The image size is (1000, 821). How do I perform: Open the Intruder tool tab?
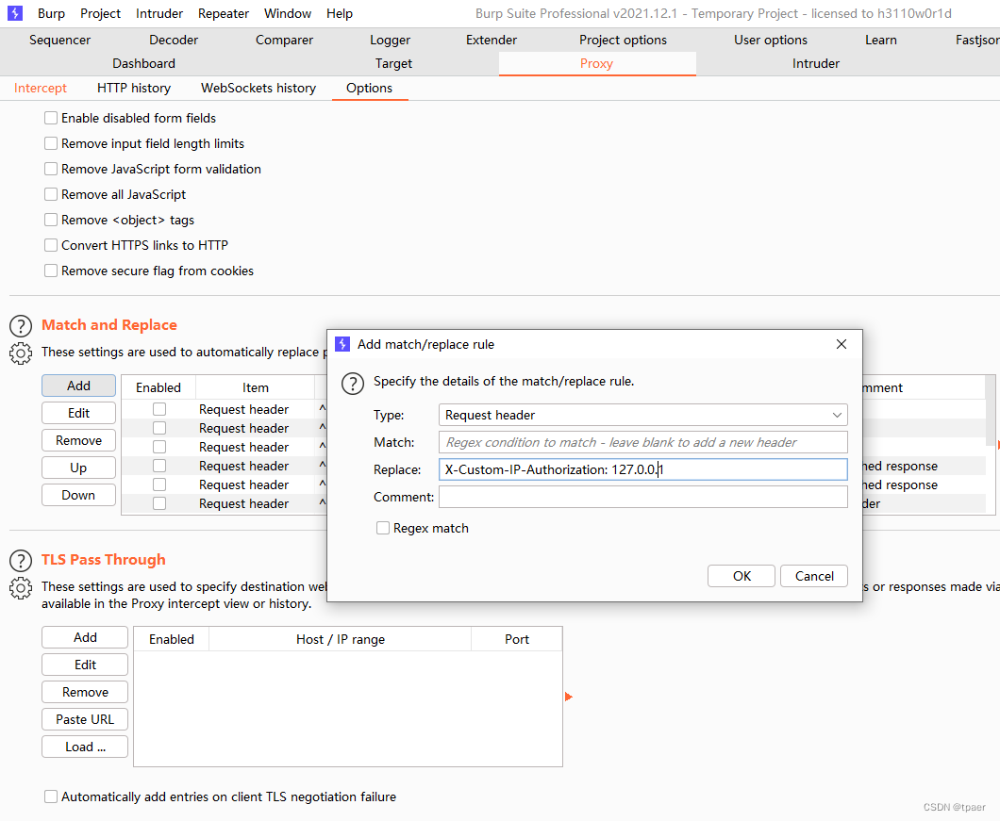(816, 63)
